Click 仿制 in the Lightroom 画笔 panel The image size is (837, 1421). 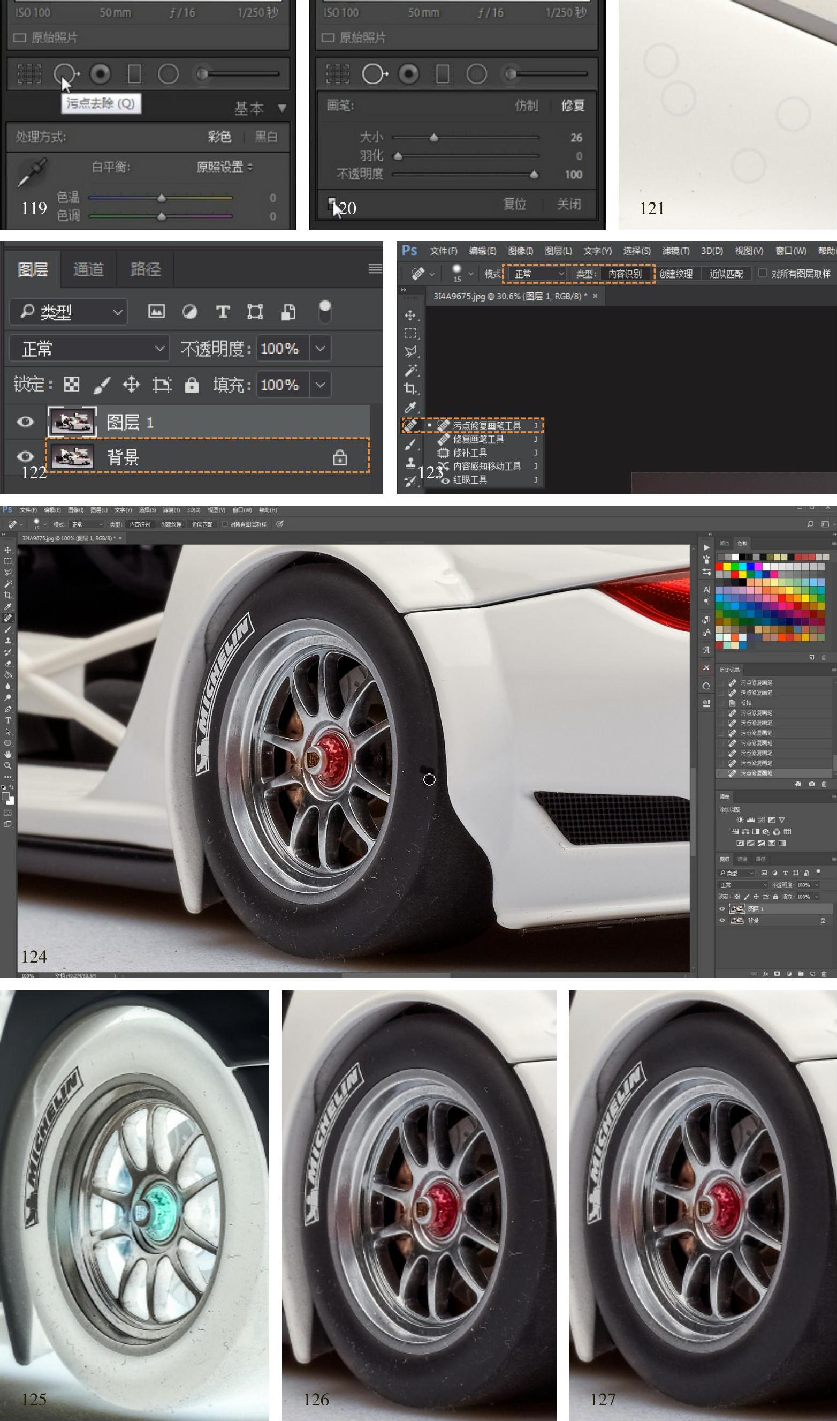click(526, 106)
